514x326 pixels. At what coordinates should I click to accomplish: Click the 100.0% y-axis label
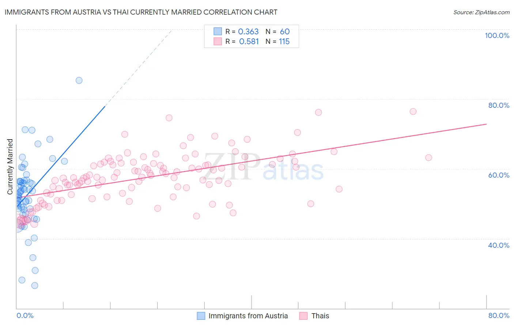pos(497,35)
